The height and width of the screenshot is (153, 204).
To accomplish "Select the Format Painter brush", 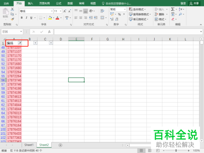I will 12,19.
